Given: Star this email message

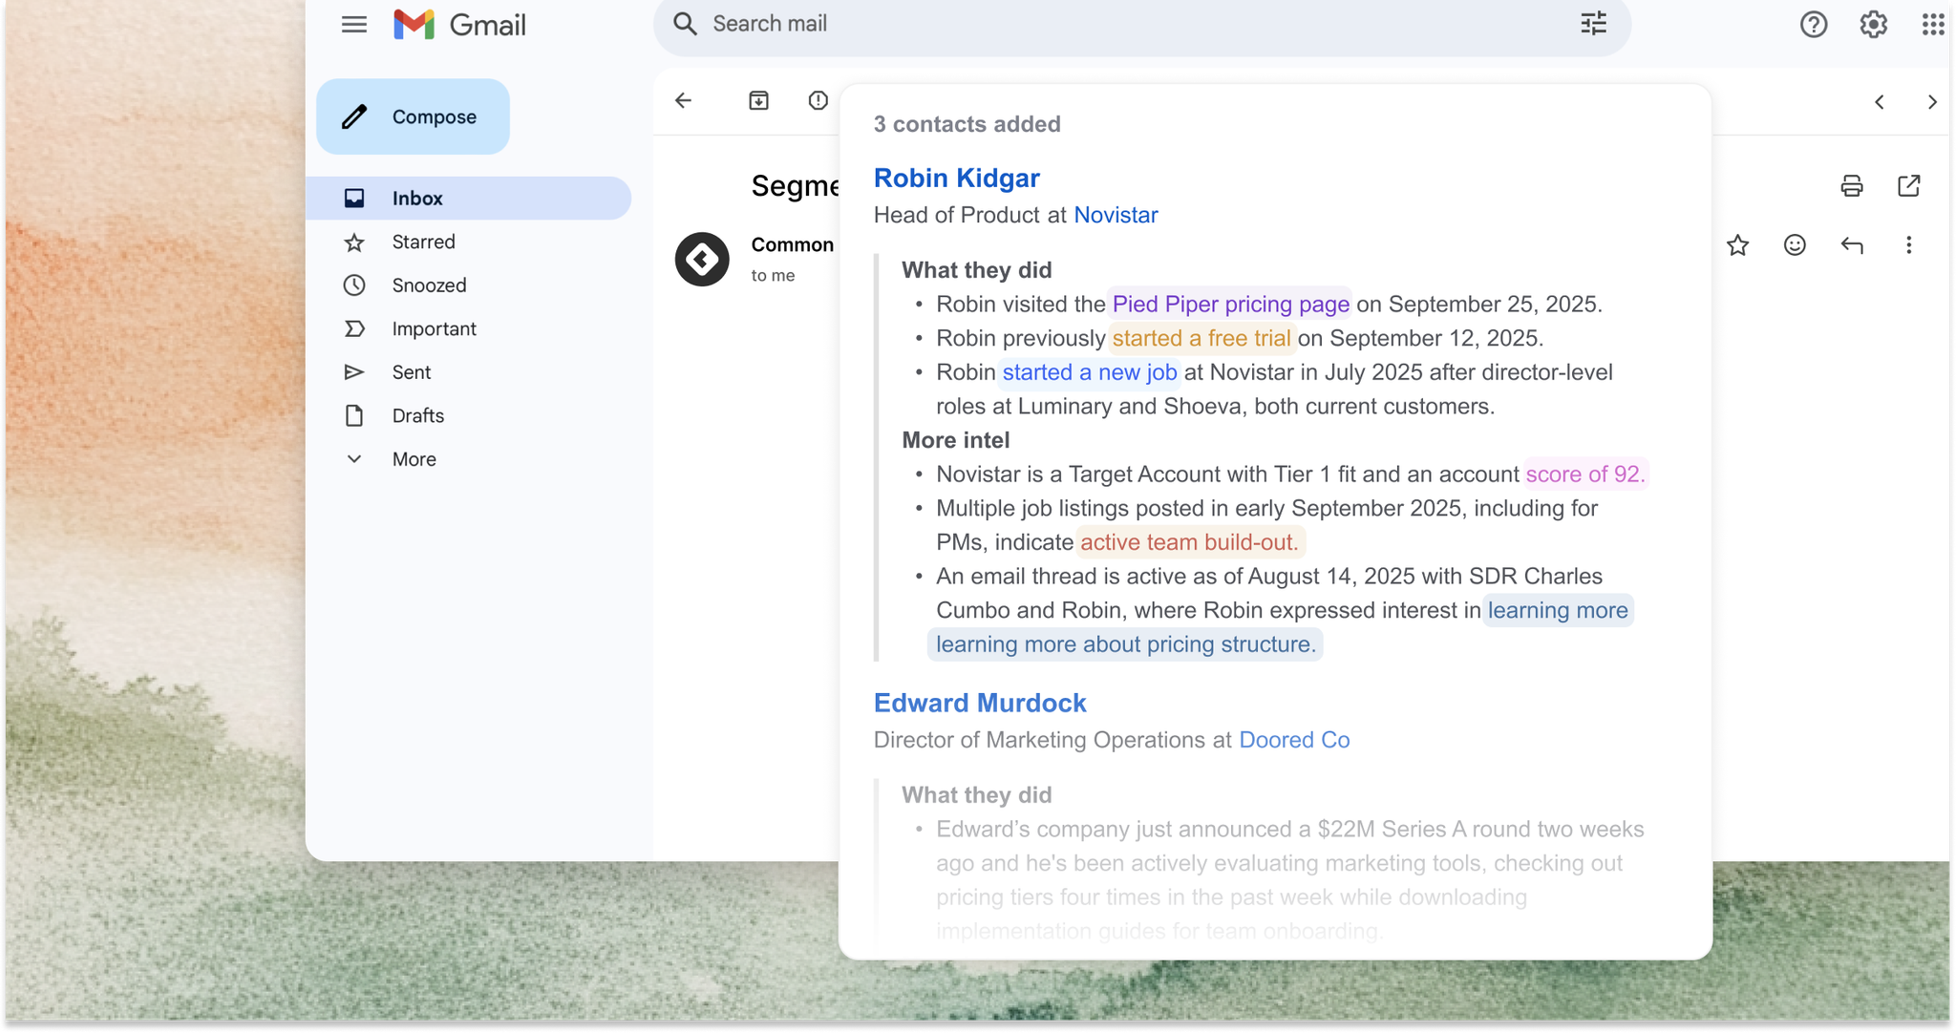Looking at the screenshot, I should tap(1737, 245).
